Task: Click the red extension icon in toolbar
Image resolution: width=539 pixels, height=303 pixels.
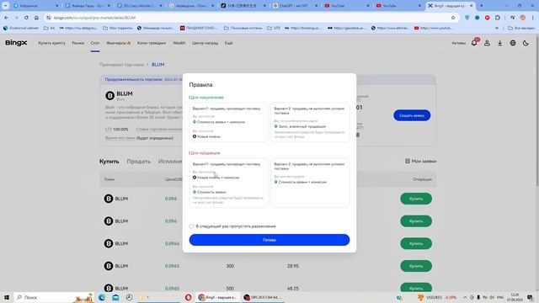Action: point(487,18)
